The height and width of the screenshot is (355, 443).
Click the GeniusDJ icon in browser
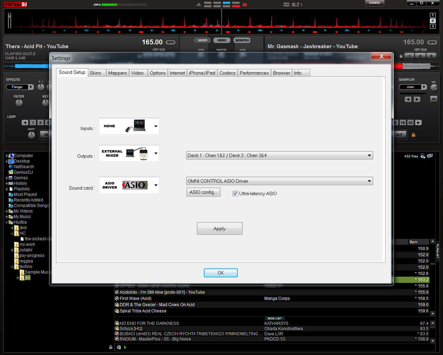point(11,172)
